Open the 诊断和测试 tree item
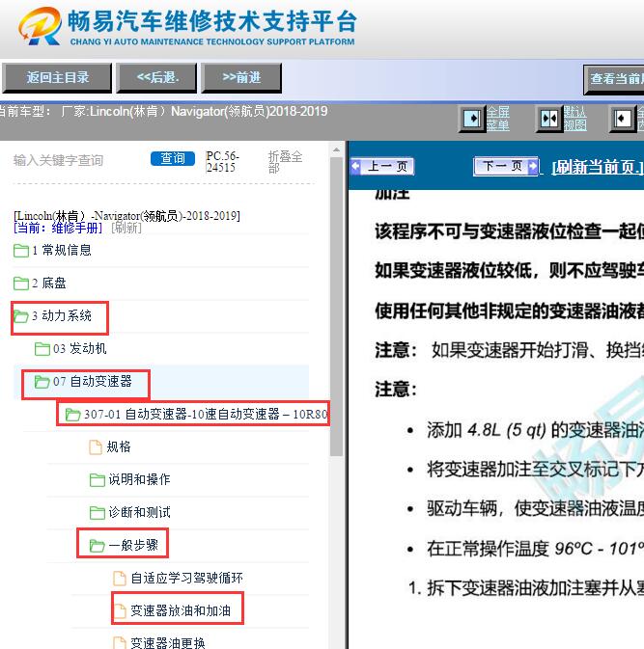 tap(139, 512)
